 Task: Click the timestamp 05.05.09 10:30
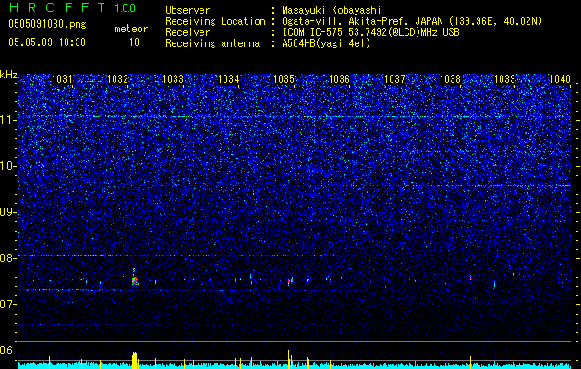47,42
